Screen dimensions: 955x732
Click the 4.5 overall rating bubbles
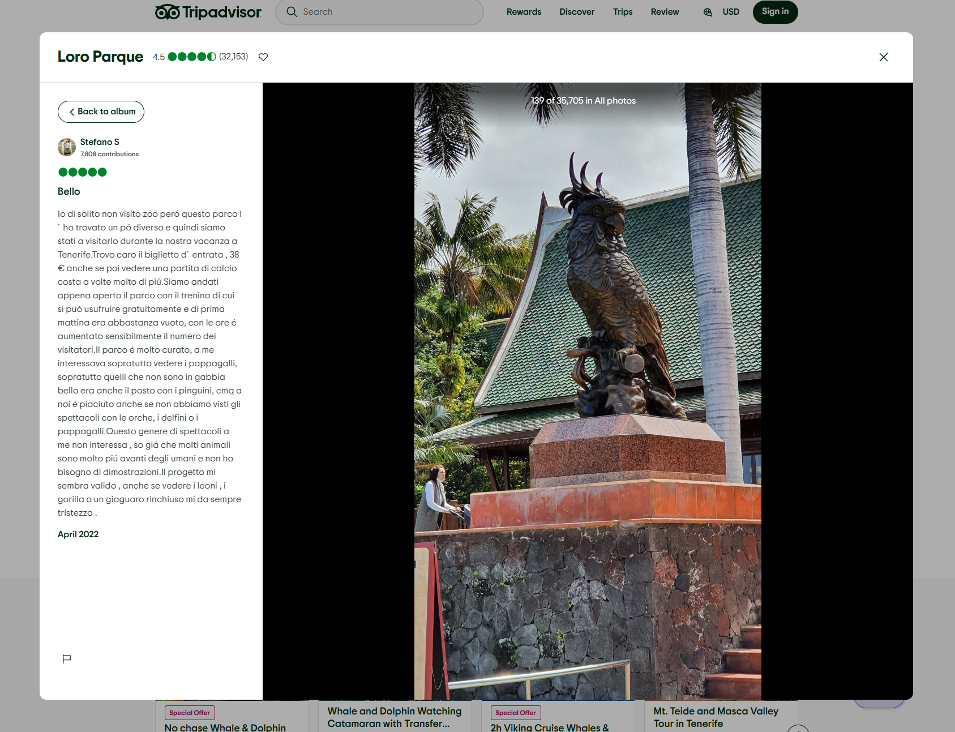click(192, 57)
